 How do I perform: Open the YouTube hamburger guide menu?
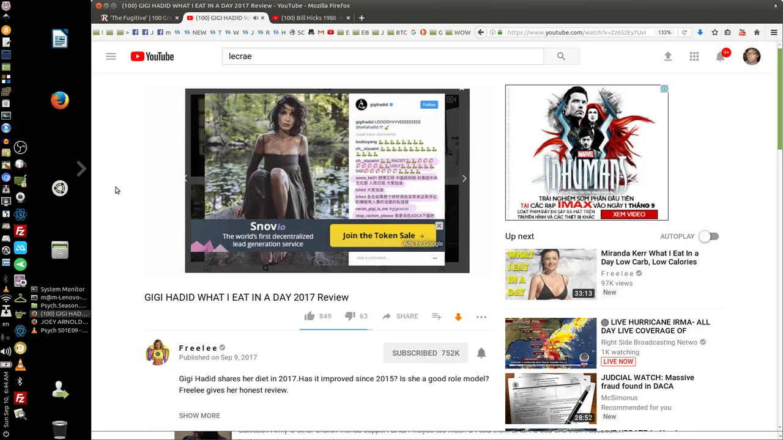tap(111, 56)
